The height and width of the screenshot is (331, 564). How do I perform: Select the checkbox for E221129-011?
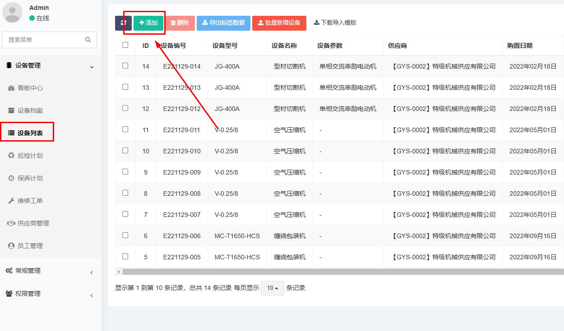125,129
